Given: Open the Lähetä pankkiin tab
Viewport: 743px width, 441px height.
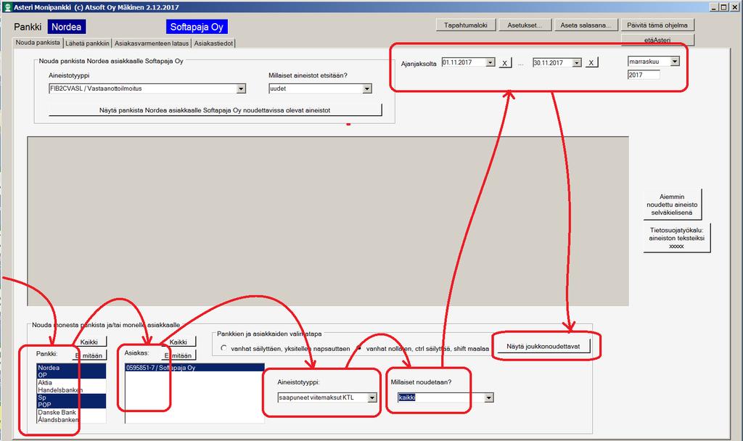Looking at the screenshot, I should click(x=87, y=43).
